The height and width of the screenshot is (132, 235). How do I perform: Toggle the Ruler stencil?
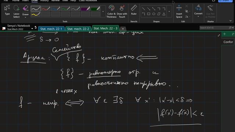point(134,10)
